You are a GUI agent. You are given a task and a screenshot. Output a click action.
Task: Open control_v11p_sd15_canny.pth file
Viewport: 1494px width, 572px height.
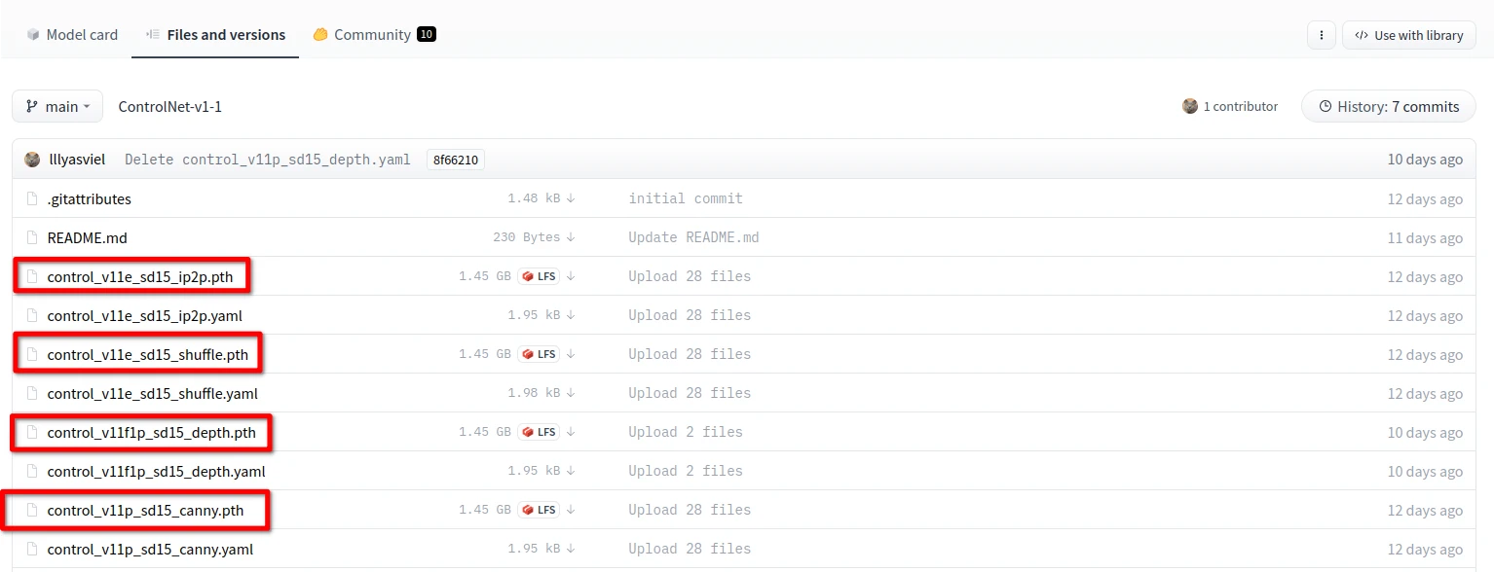coord(145,510)
